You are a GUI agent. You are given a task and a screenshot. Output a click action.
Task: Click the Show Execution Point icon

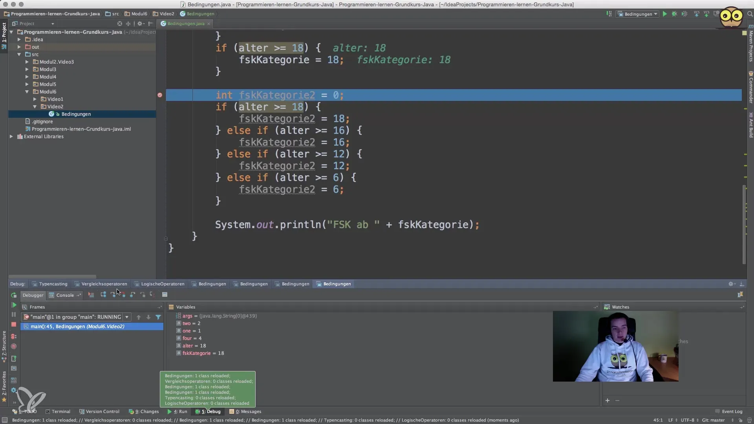click(x=91, y=294)
